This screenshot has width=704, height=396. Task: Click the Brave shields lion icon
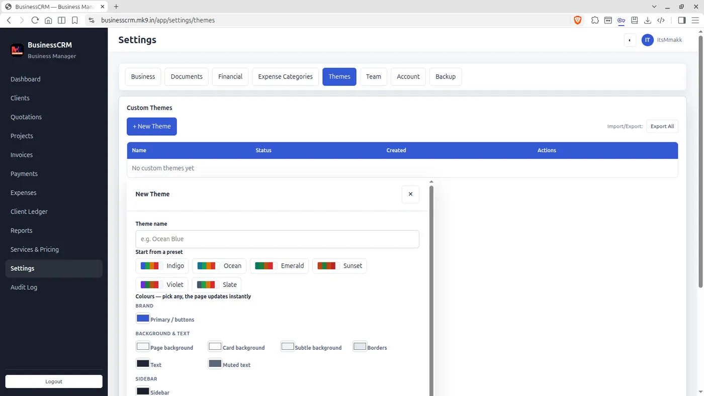click(577, 20)
